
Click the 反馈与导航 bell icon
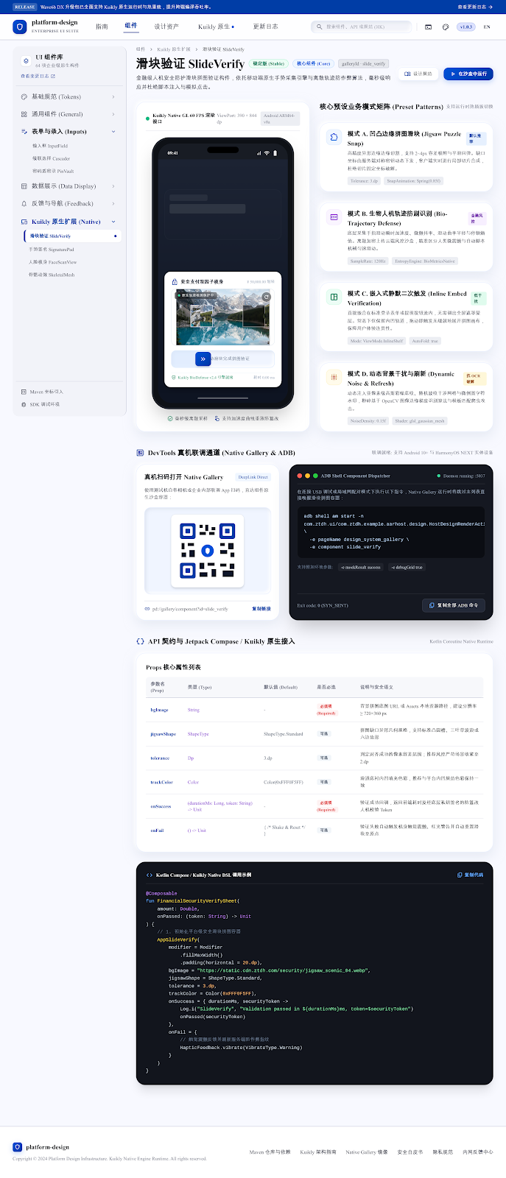(x=24, y=203)
